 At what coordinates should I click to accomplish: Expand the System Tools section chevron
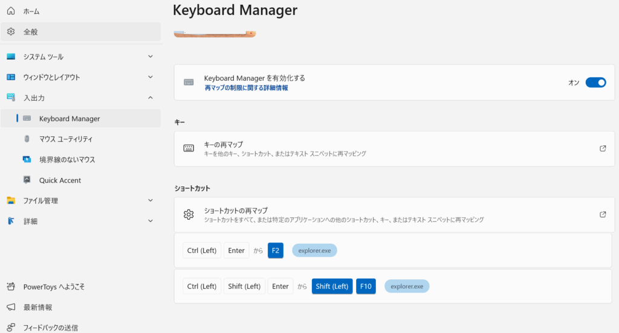pos(151,57)
